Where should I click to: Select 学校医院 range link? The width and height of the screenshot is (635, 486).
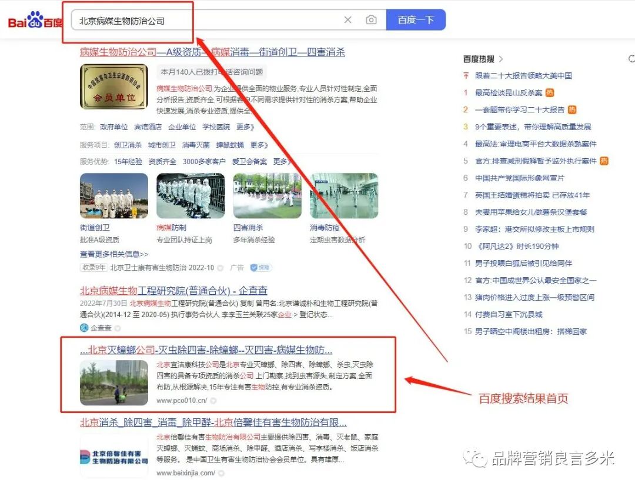[216, 127]
